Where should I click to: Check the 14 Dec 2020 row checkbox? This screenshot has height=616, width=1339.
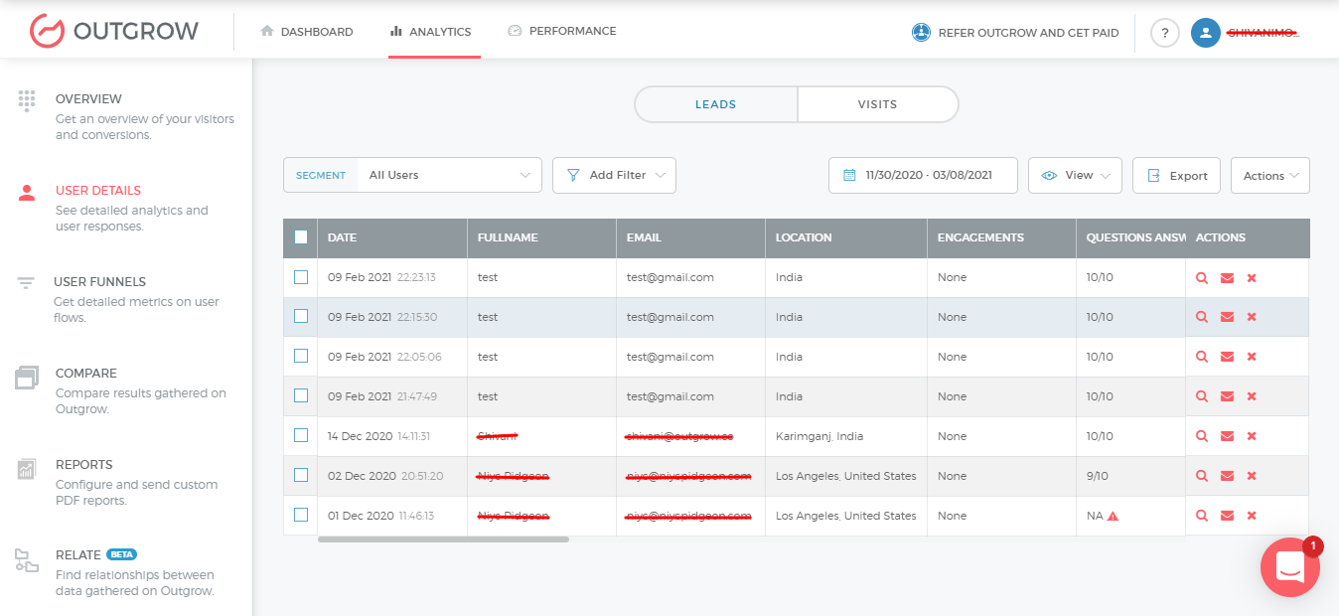coord(301,435)
